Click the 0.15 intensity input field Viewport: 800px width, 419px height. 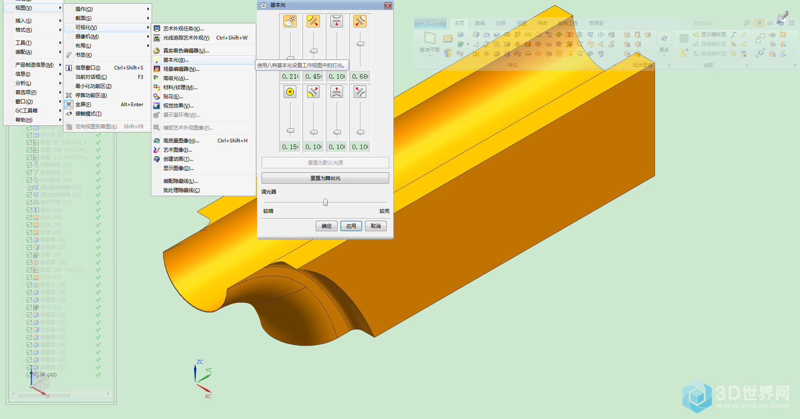(290, 147)
